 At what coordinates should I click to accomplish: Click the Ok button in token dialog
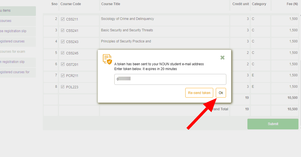221,93
